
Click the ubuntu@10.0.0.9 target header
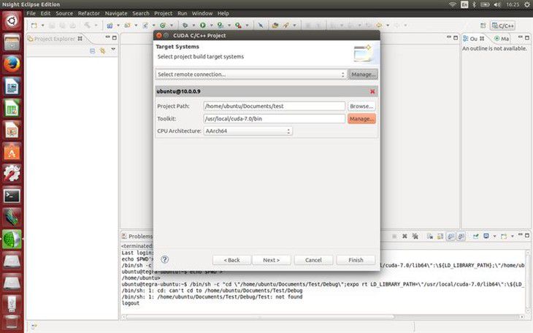[266, 91]
